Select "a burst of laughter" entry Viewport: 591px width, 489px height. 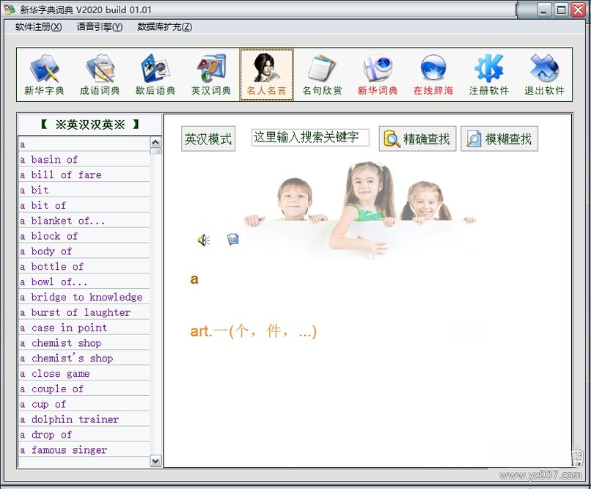(84, 312)
